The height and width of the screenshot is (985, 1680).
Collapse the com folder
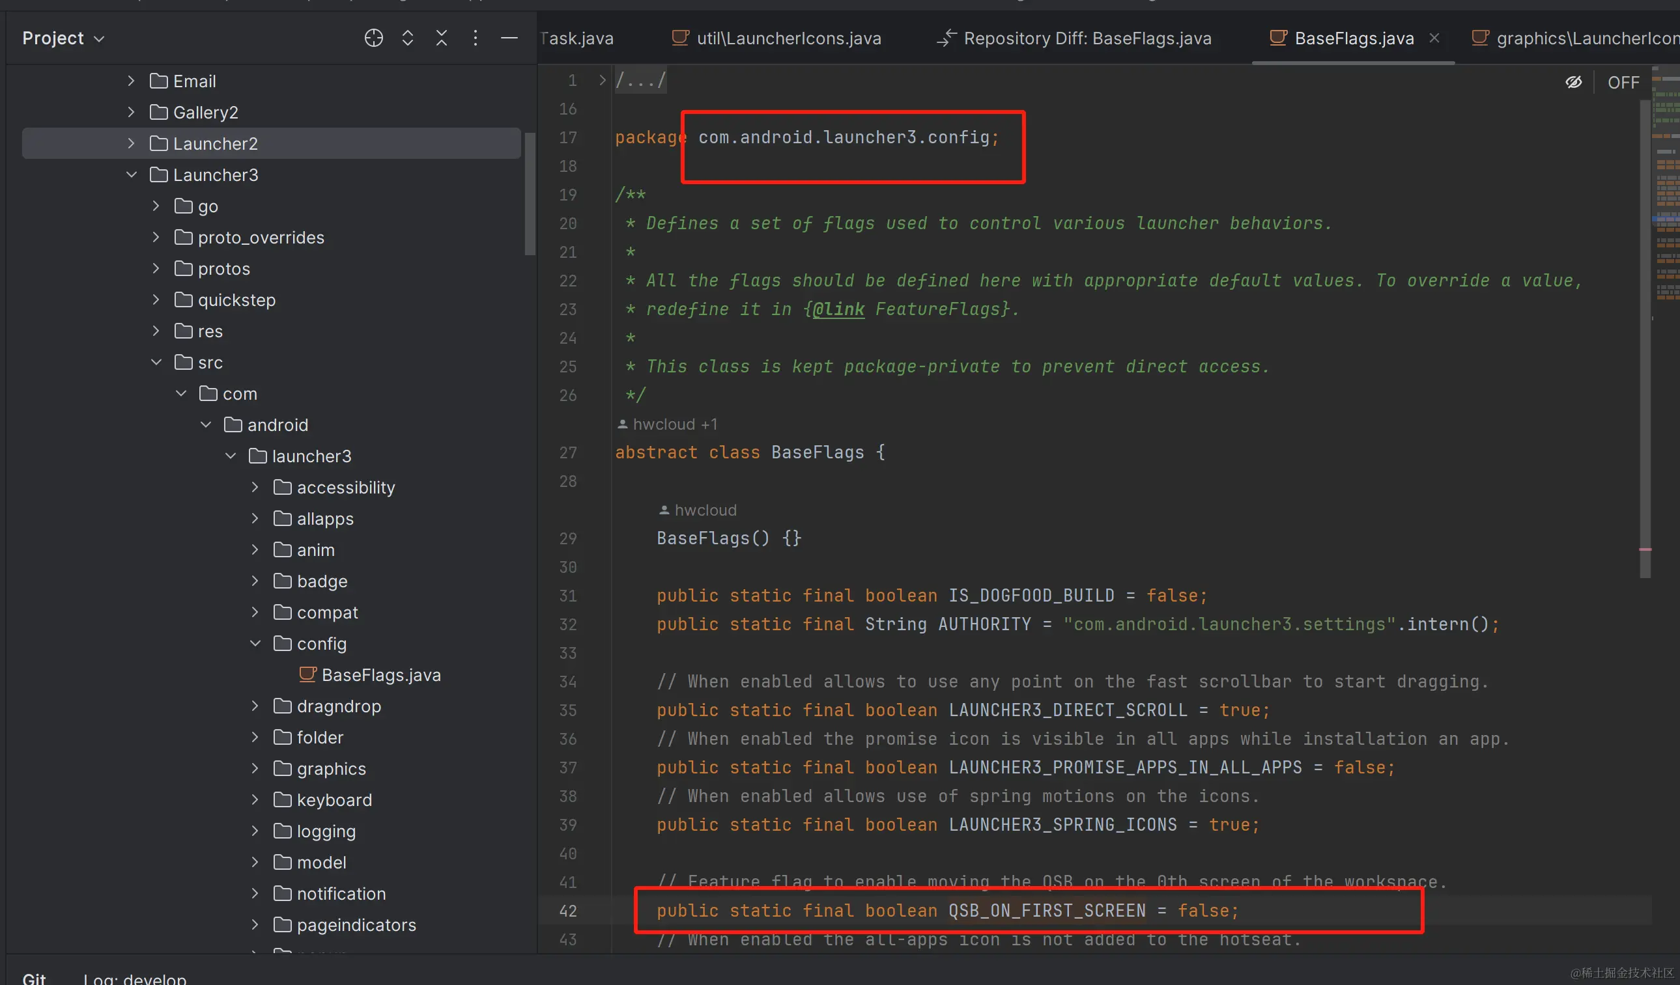point(180,393)
